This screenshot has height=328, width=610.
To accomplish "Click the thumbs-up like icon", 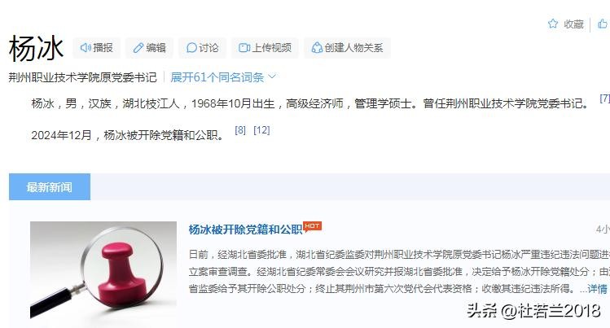I will (603, 24).
